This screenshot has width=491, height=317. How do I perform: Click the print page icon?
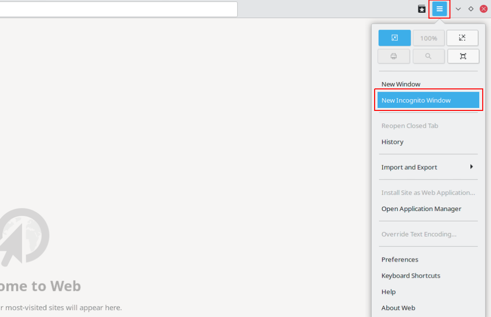[x=393, y=56]
